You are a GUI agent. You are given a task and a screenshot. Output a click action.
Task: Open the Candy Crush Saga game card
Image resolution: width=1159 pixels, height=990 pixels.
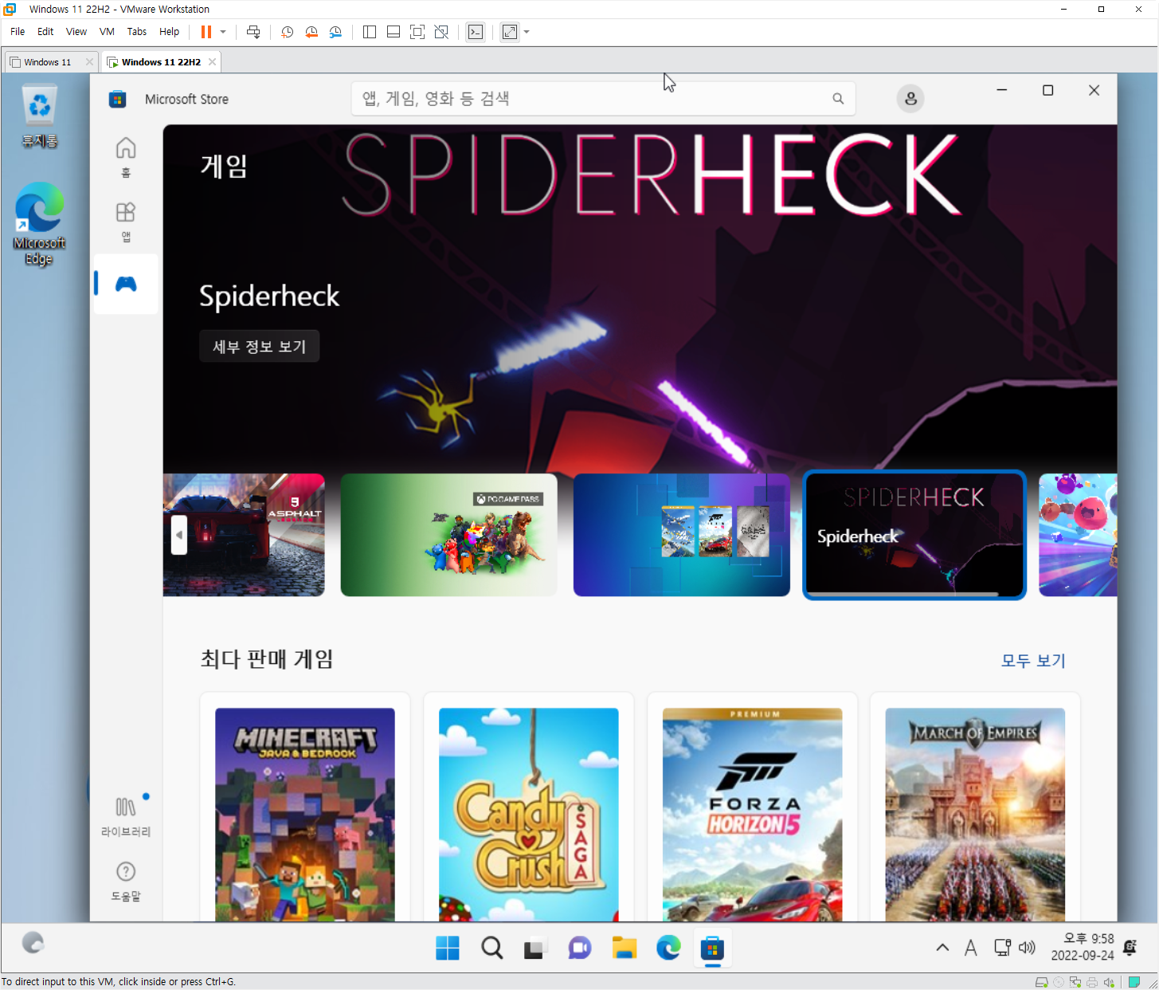(x=529, y=807)
